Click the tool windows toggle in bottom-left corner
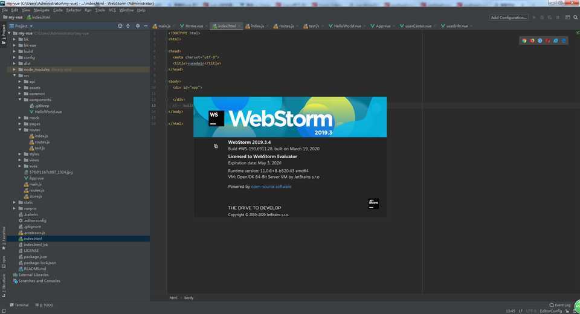580x314 pixels. pos(4,311)
